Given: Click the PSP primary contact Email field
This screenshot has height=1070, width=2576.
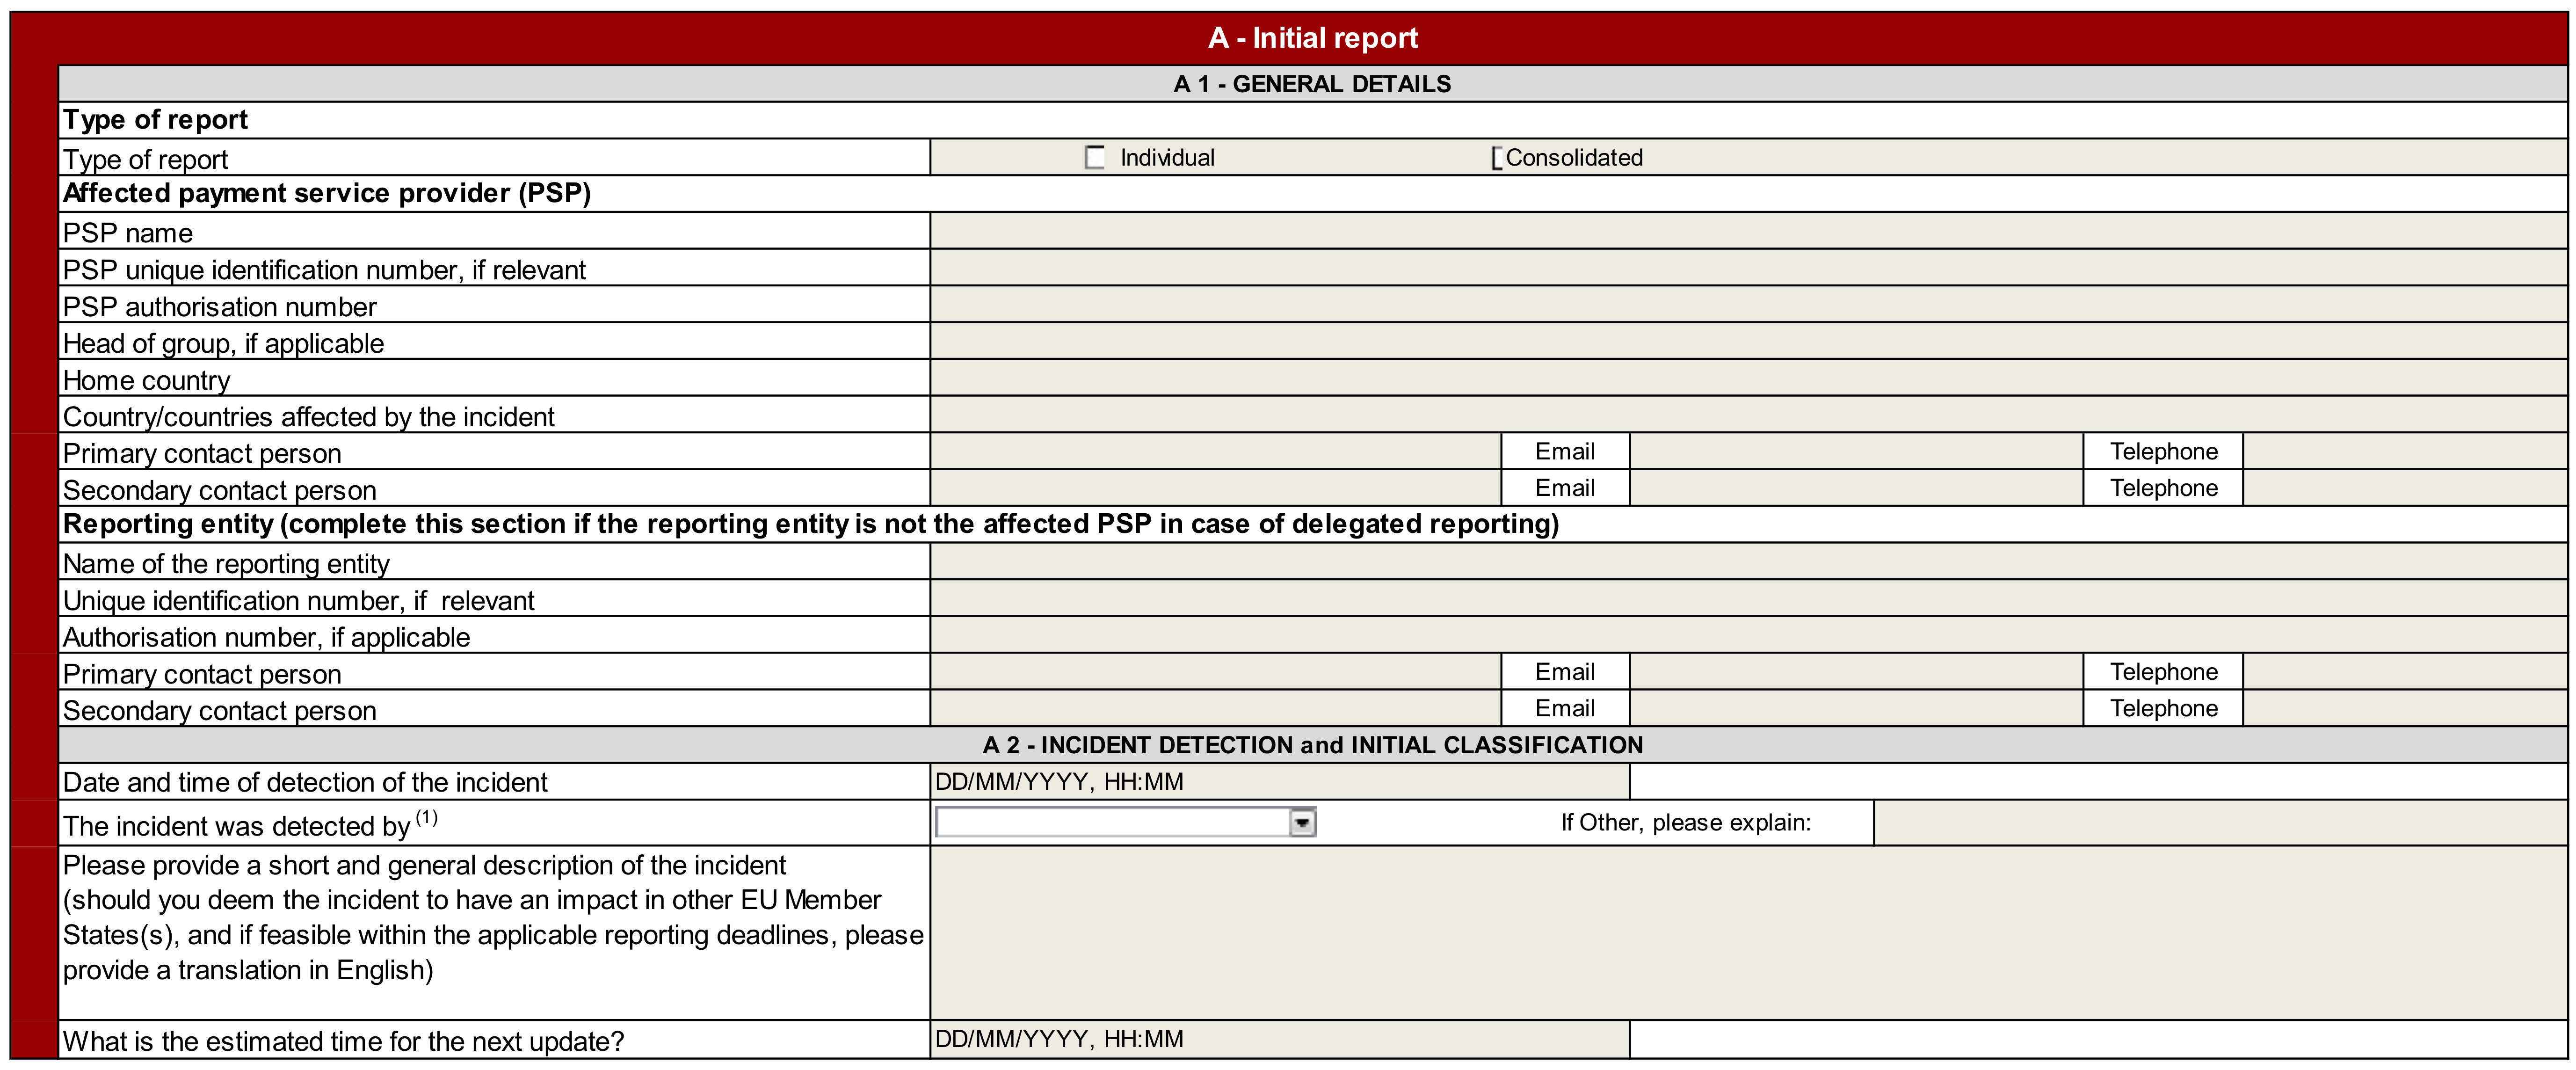Looking at the screenshot, I should click(x=1856, y=452).
